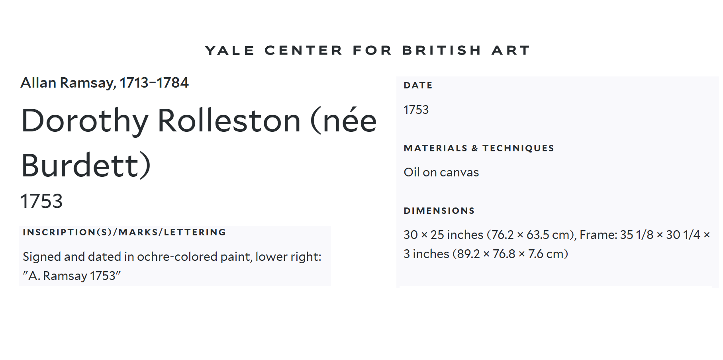Click the signed and dated inscription text

click(x=172, y=266)
